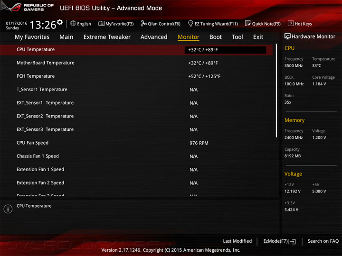Click the 1.184 V core voltage value
342x256 pixels.
[319, 84]
